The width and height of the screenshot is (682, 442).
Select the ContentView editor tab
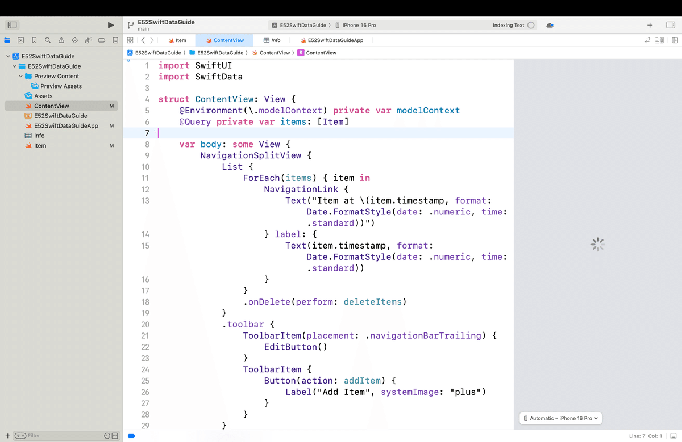point(225,40)
